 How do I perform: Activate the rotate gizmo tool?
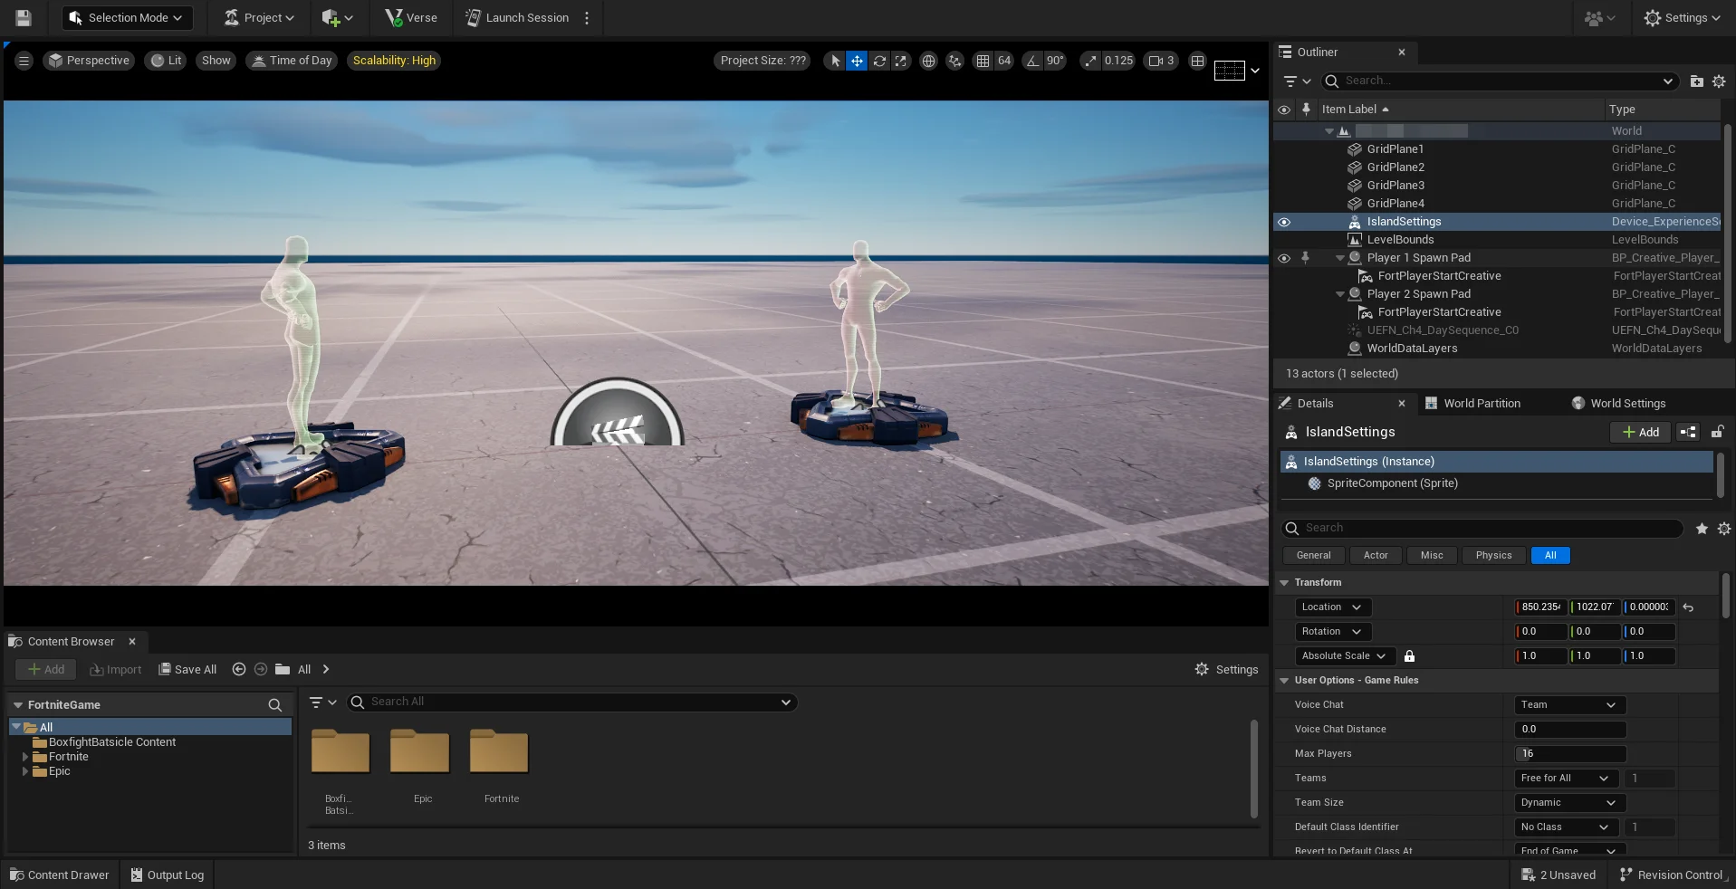click(878, 61)
